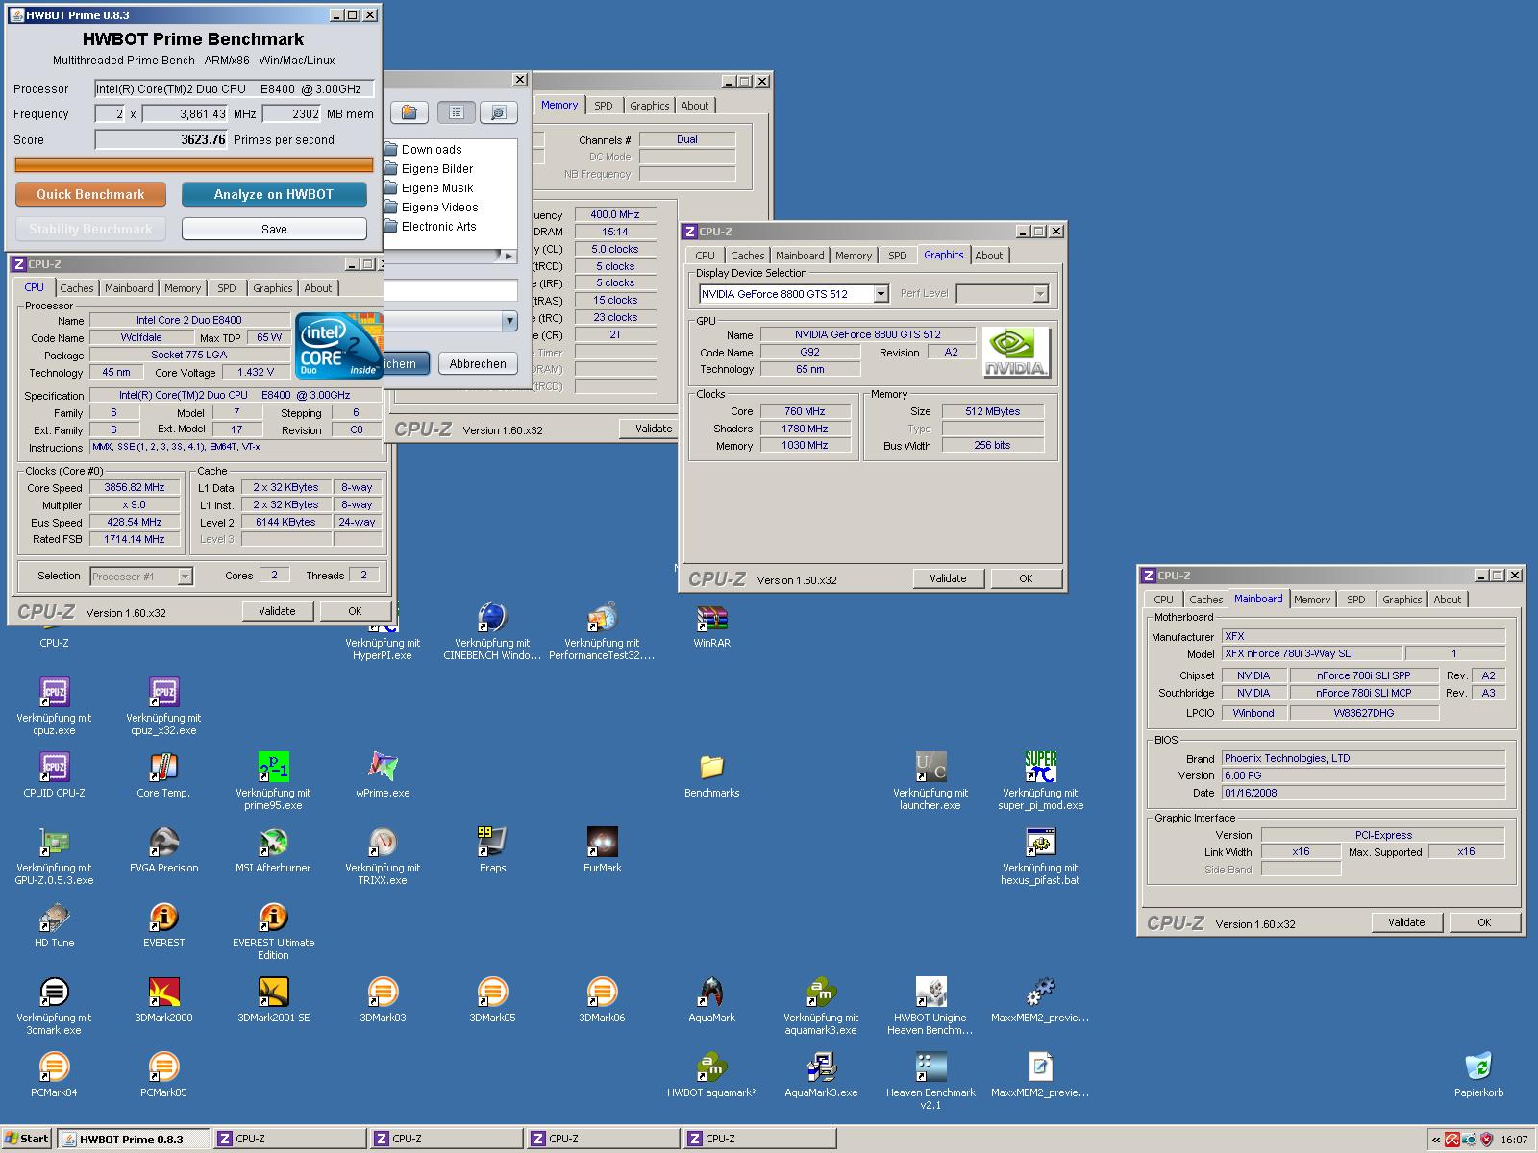
Task: Switch to HWBOT Prime 0.8.3 taskbar item
Action: 134,1140
